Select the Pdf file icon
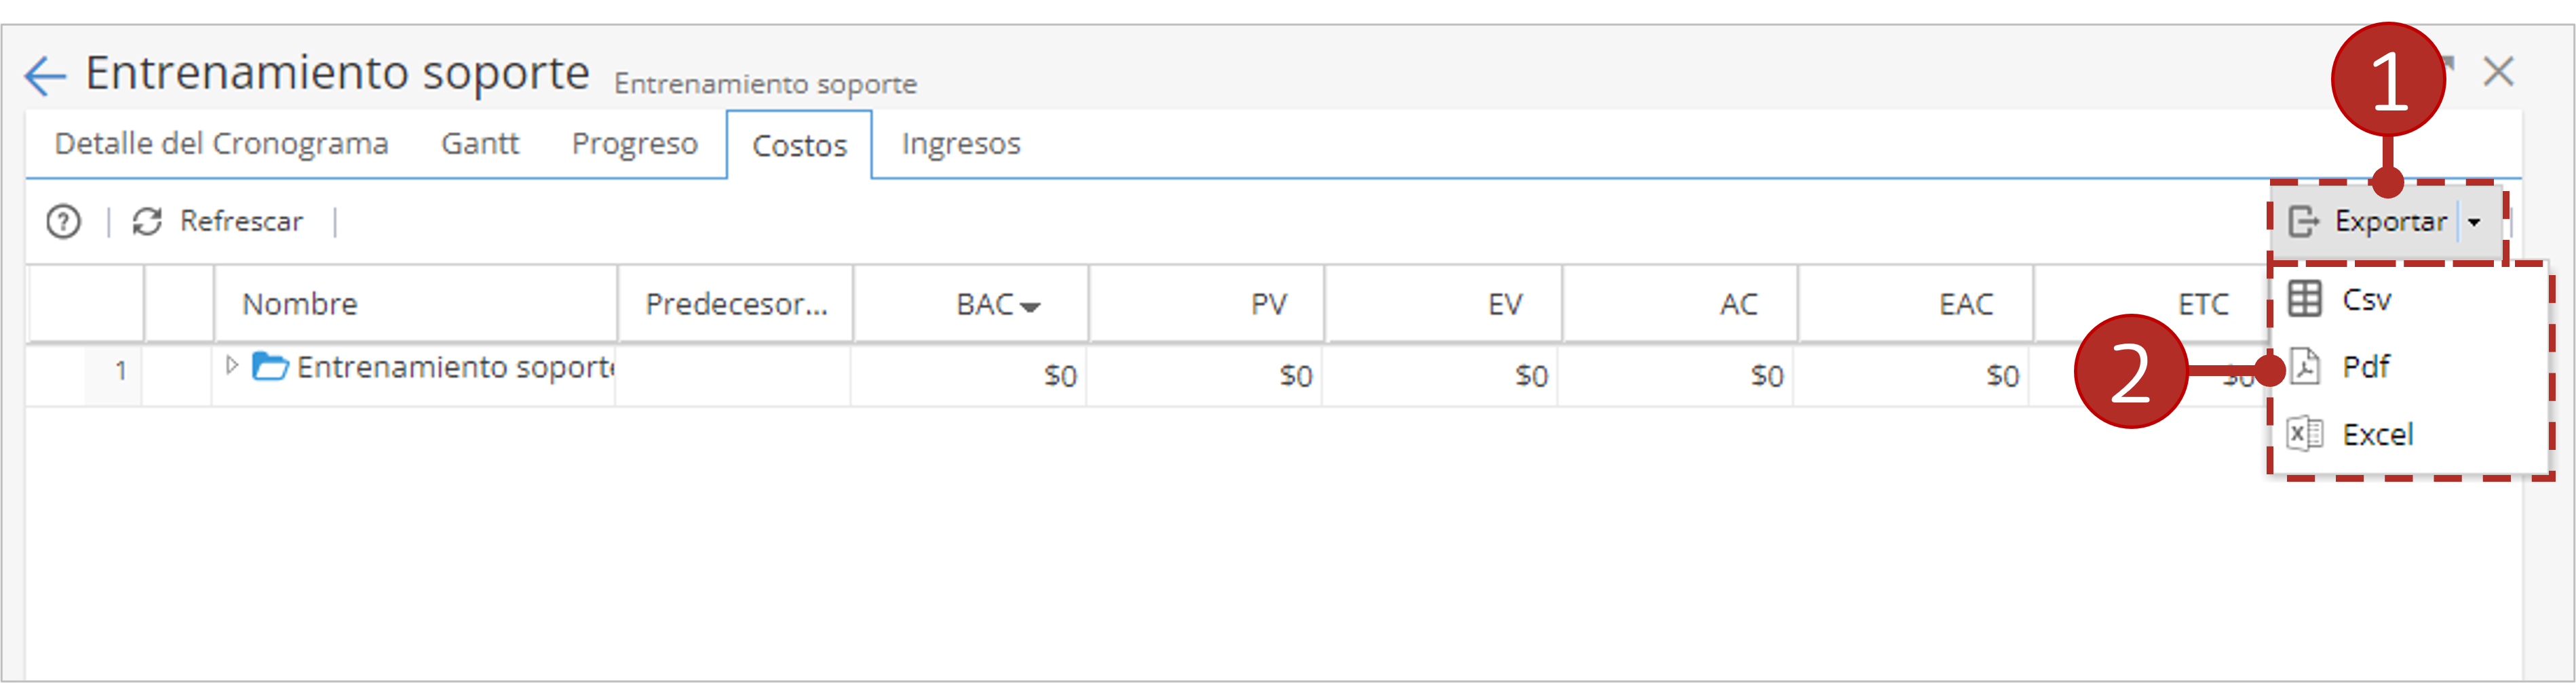Image resolution: width=2576 pixels, height=683 pixels. point(2305,367)
